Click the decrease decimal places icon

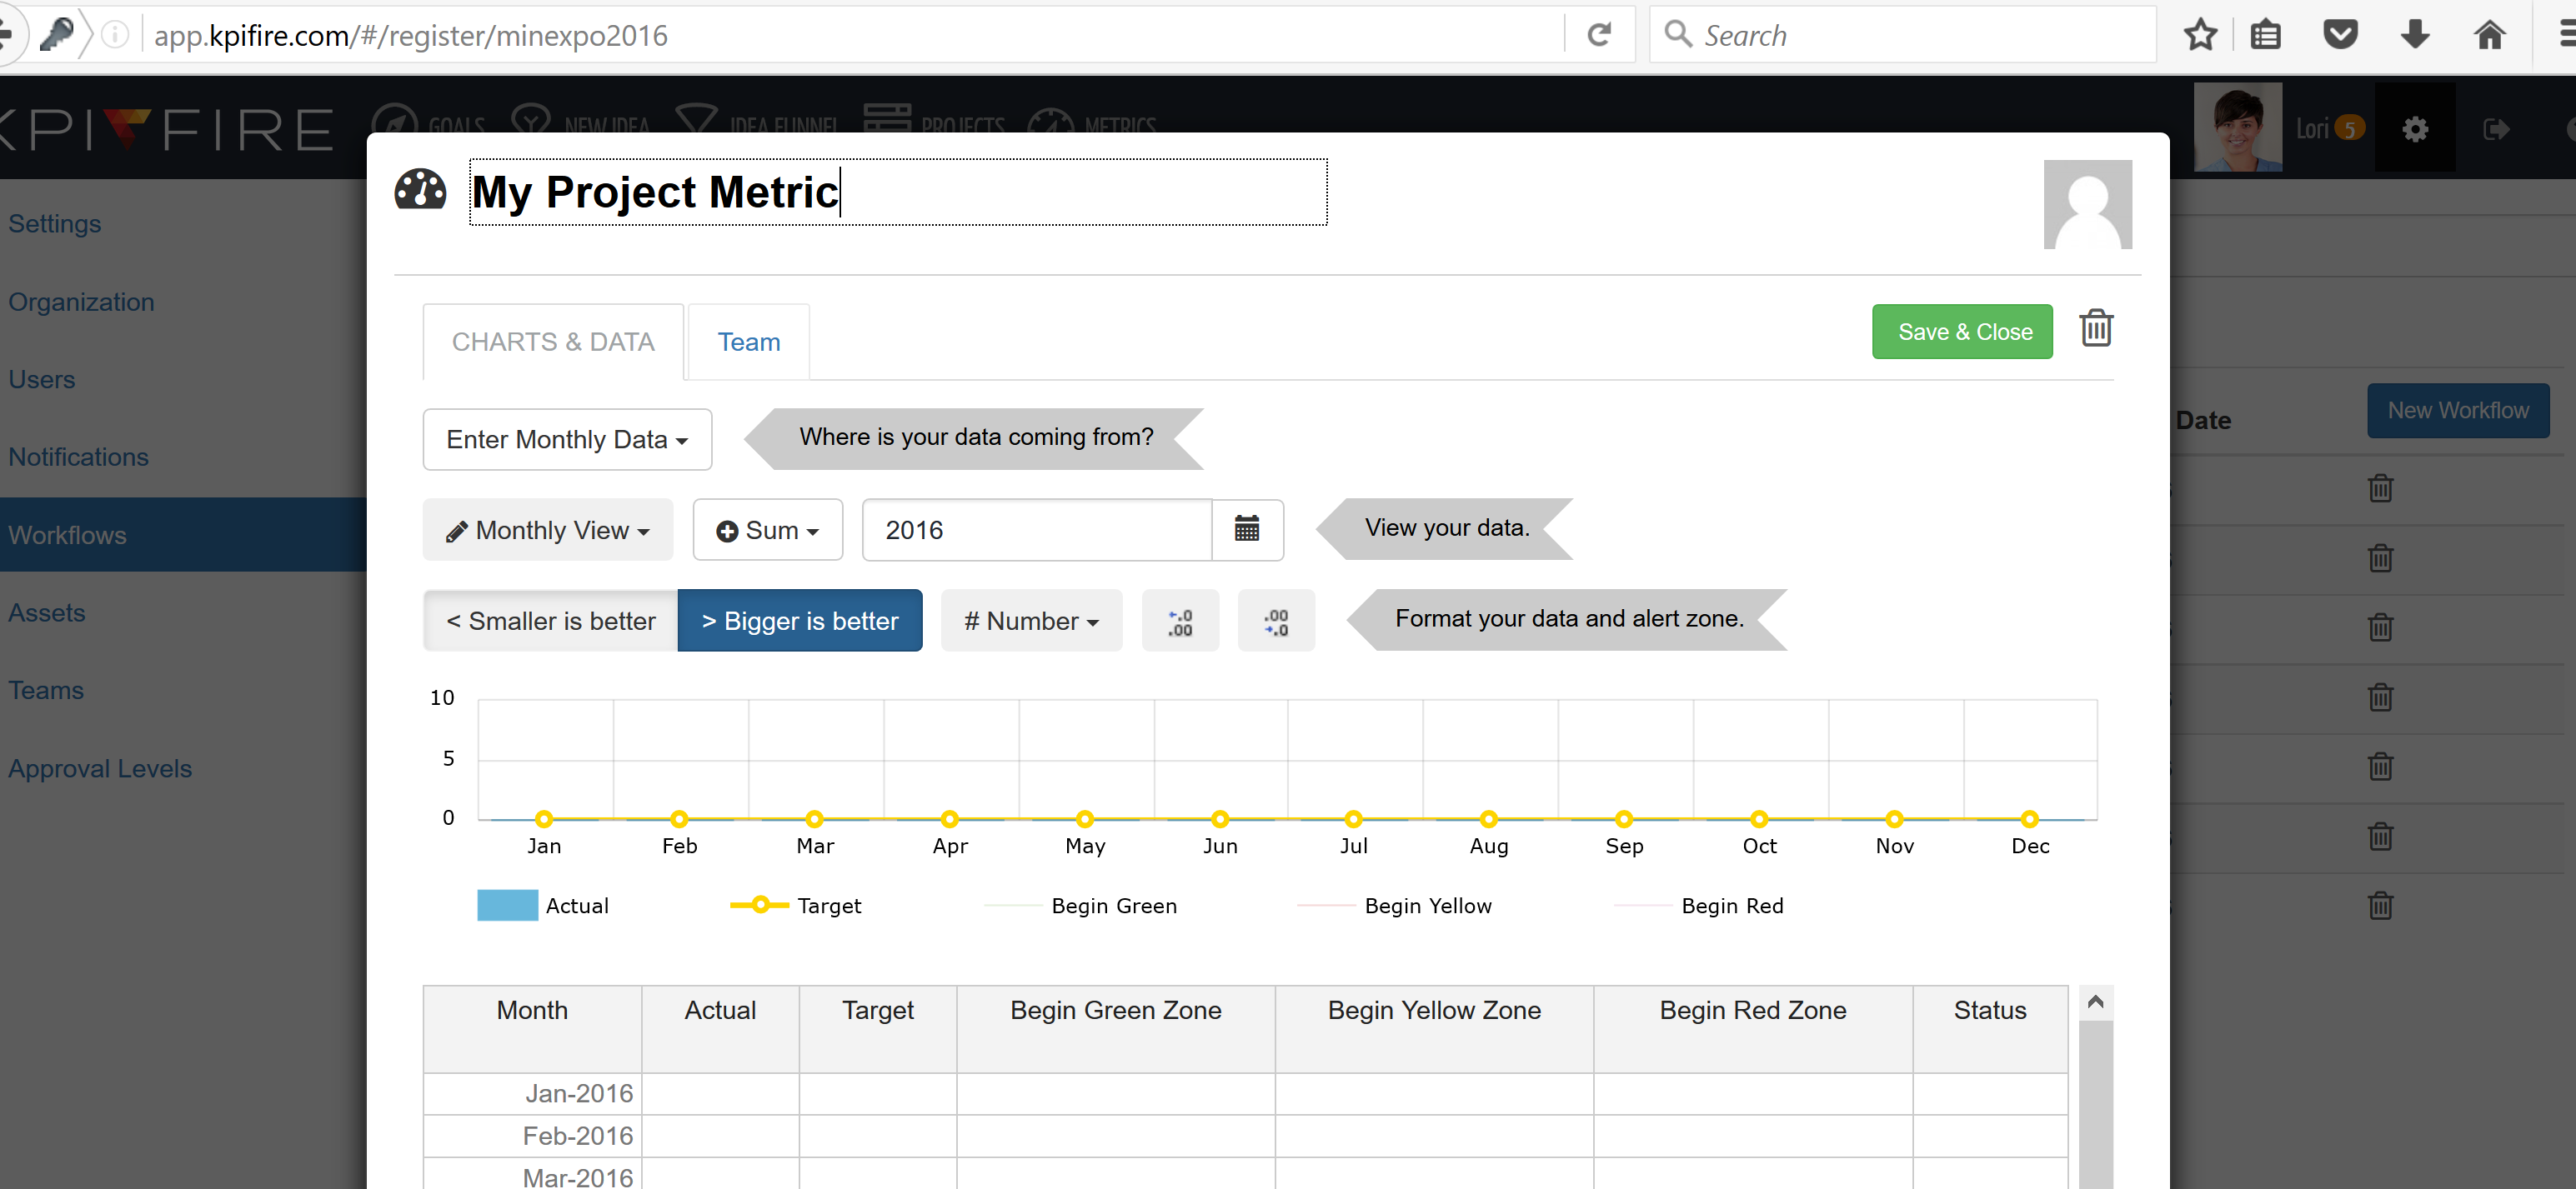[x=1275, y=622]
